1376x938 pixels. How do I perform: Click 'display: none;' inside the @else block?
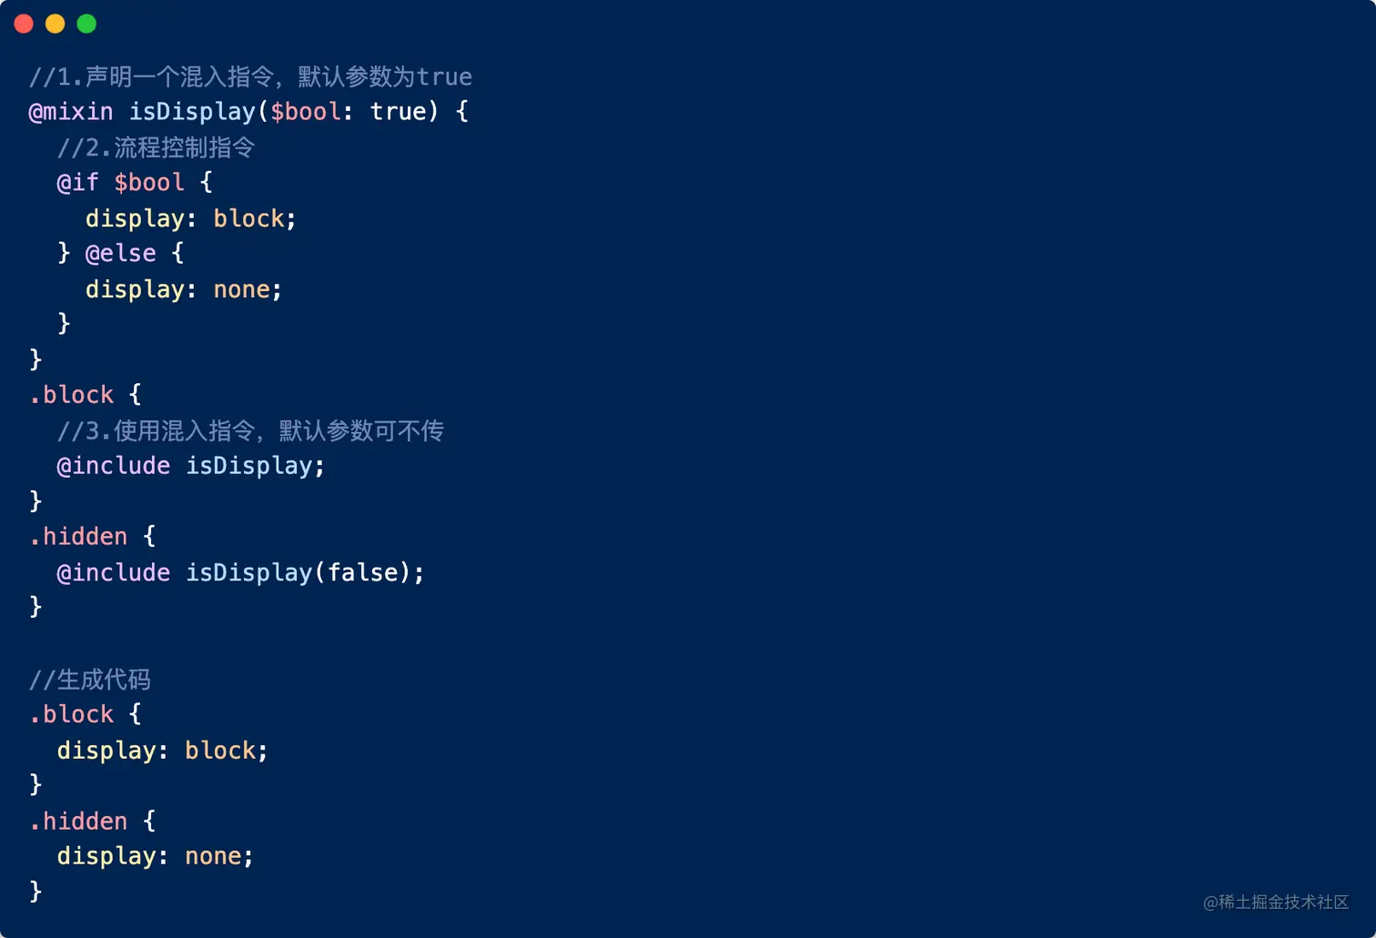pyautogui.click(x=183, y=289)
